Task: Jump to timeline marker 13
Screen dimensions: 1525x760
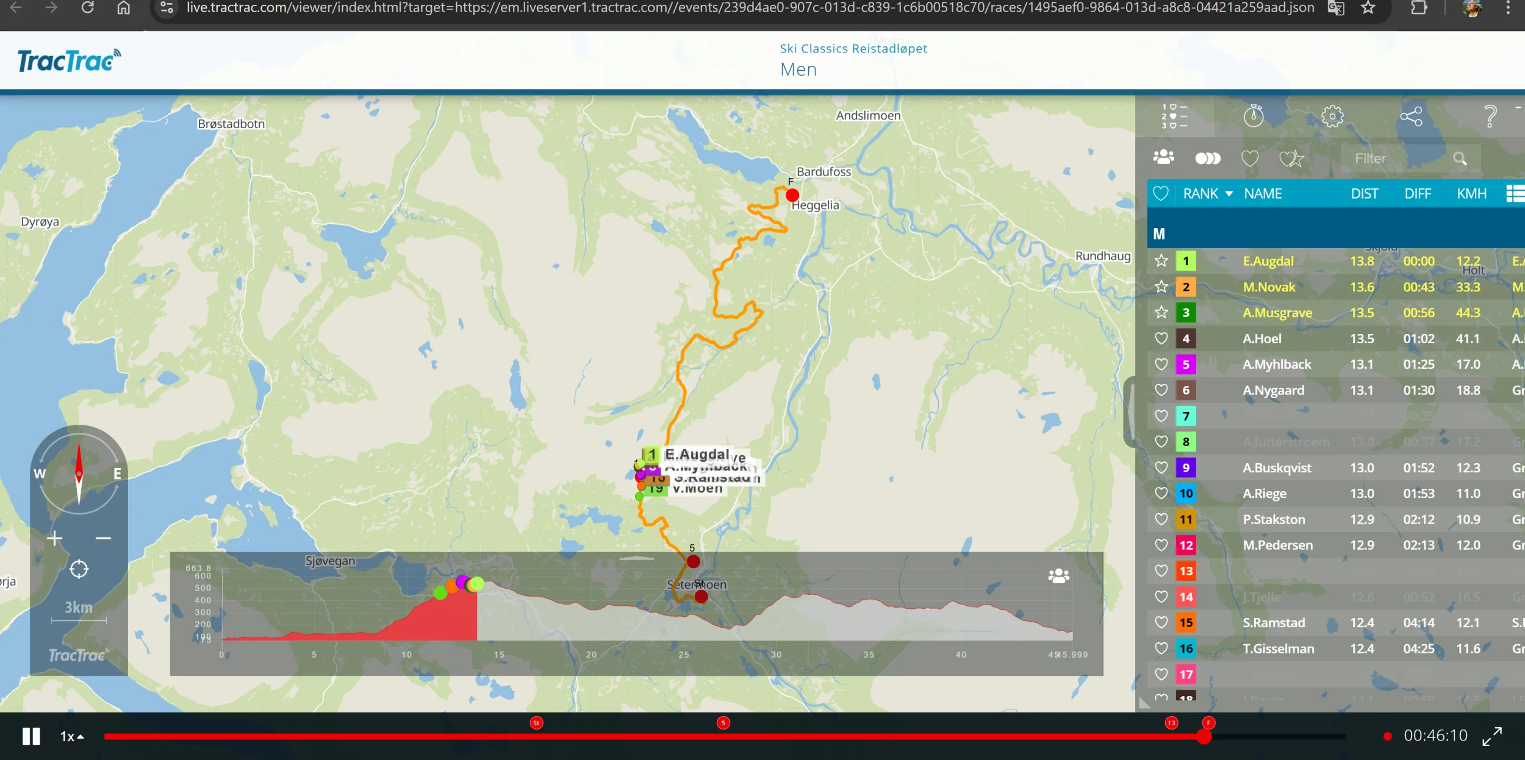Action: (x=1171, y=723)
